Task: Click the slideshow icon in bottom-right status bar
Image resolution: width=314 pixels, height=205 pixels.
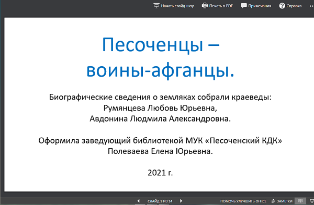Action: (x=312, y=201)
